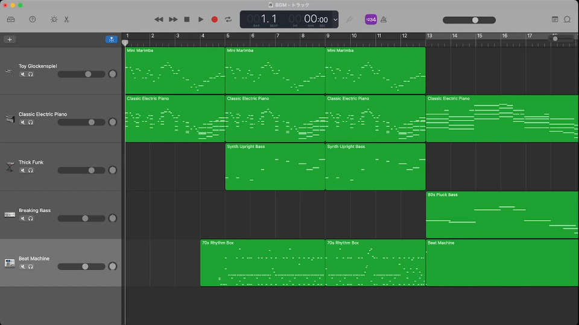The image size is (579, 325).
Task: Adjust Classic Electric Piano volume slider
Action: point(81,122)
